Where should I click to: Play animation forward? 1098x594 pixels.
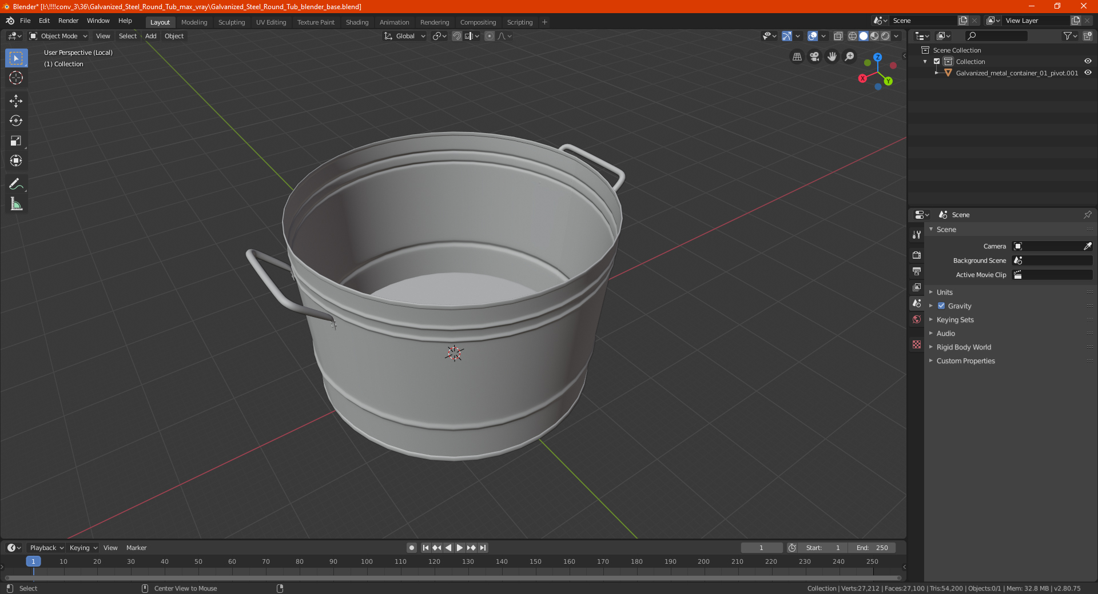(x=459, y=548)
